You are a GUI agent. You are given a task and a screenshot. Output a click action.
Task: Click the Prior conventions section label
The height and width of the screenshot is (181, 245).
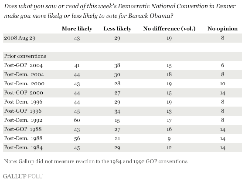pyautogui.click(x=25, y=56)
